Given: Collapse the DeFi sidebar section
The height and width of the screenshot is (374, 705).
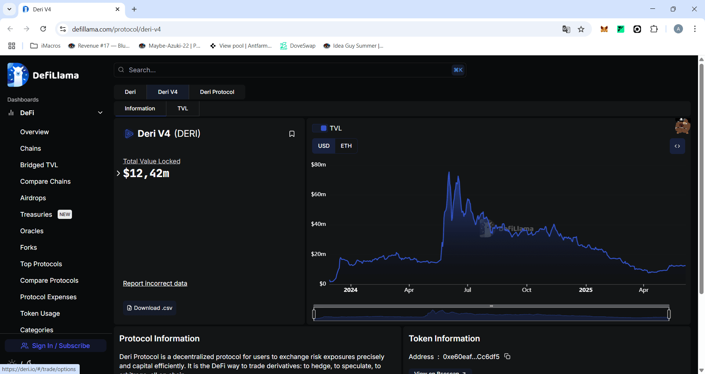Looking at the screenshot, I should pyautogui.click(x=100, y=113).
